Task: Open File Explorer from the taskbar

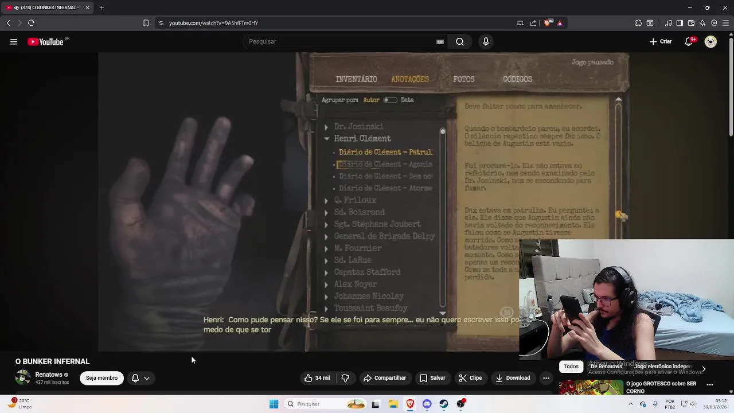Action: (393, 404)
